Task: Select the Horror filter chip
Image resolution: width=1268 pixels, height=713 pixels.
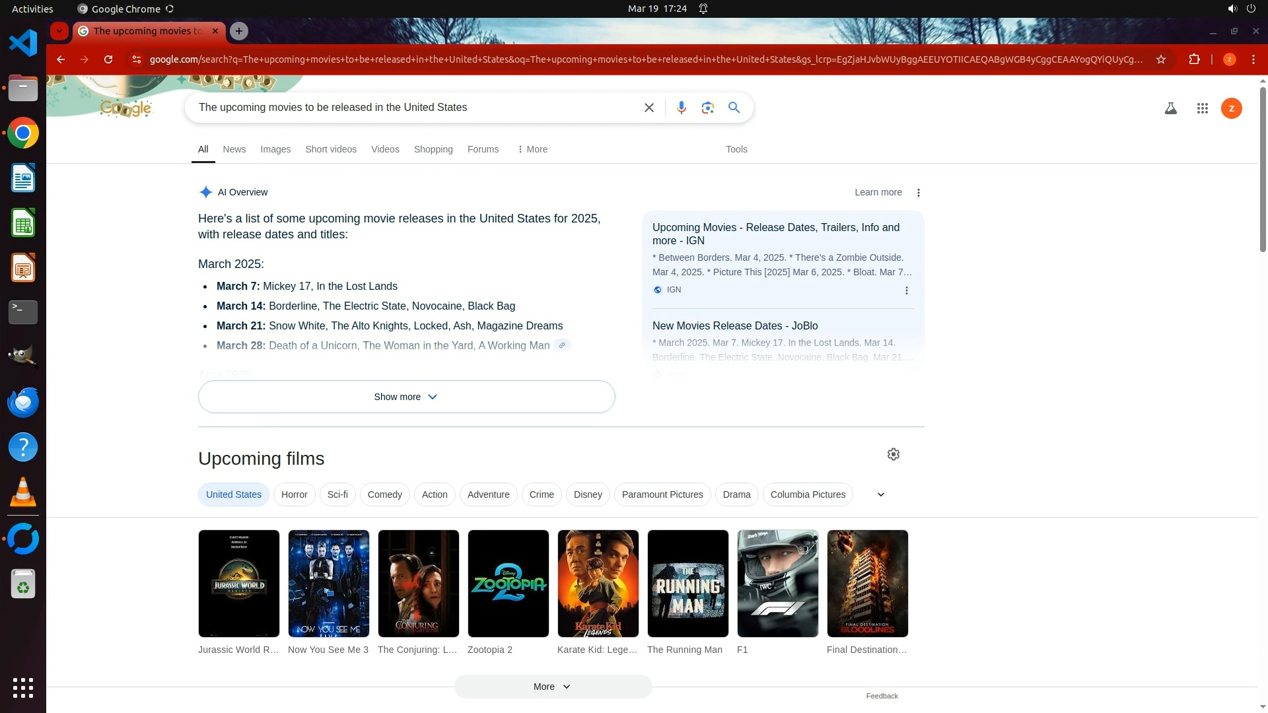Action: coord(294,494)
